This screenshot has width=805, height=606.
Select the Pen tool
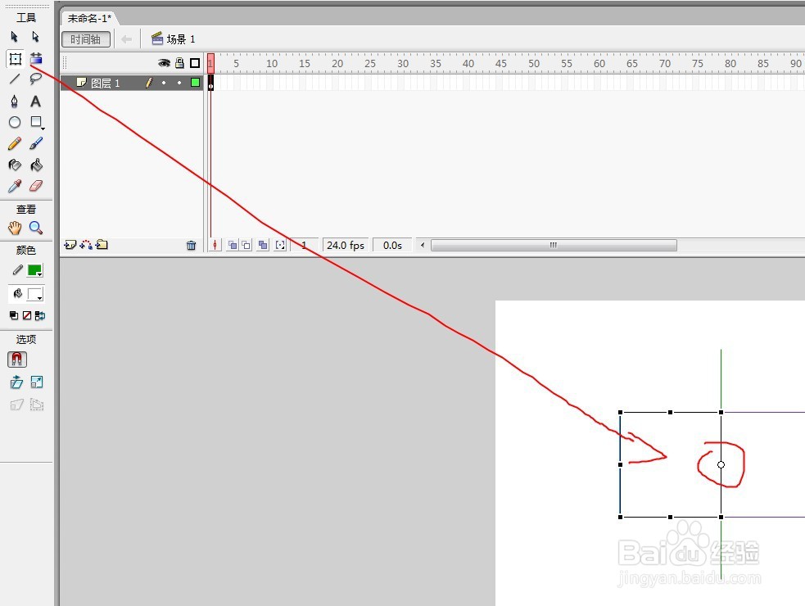pyautogui.click(x=15, y=102)
